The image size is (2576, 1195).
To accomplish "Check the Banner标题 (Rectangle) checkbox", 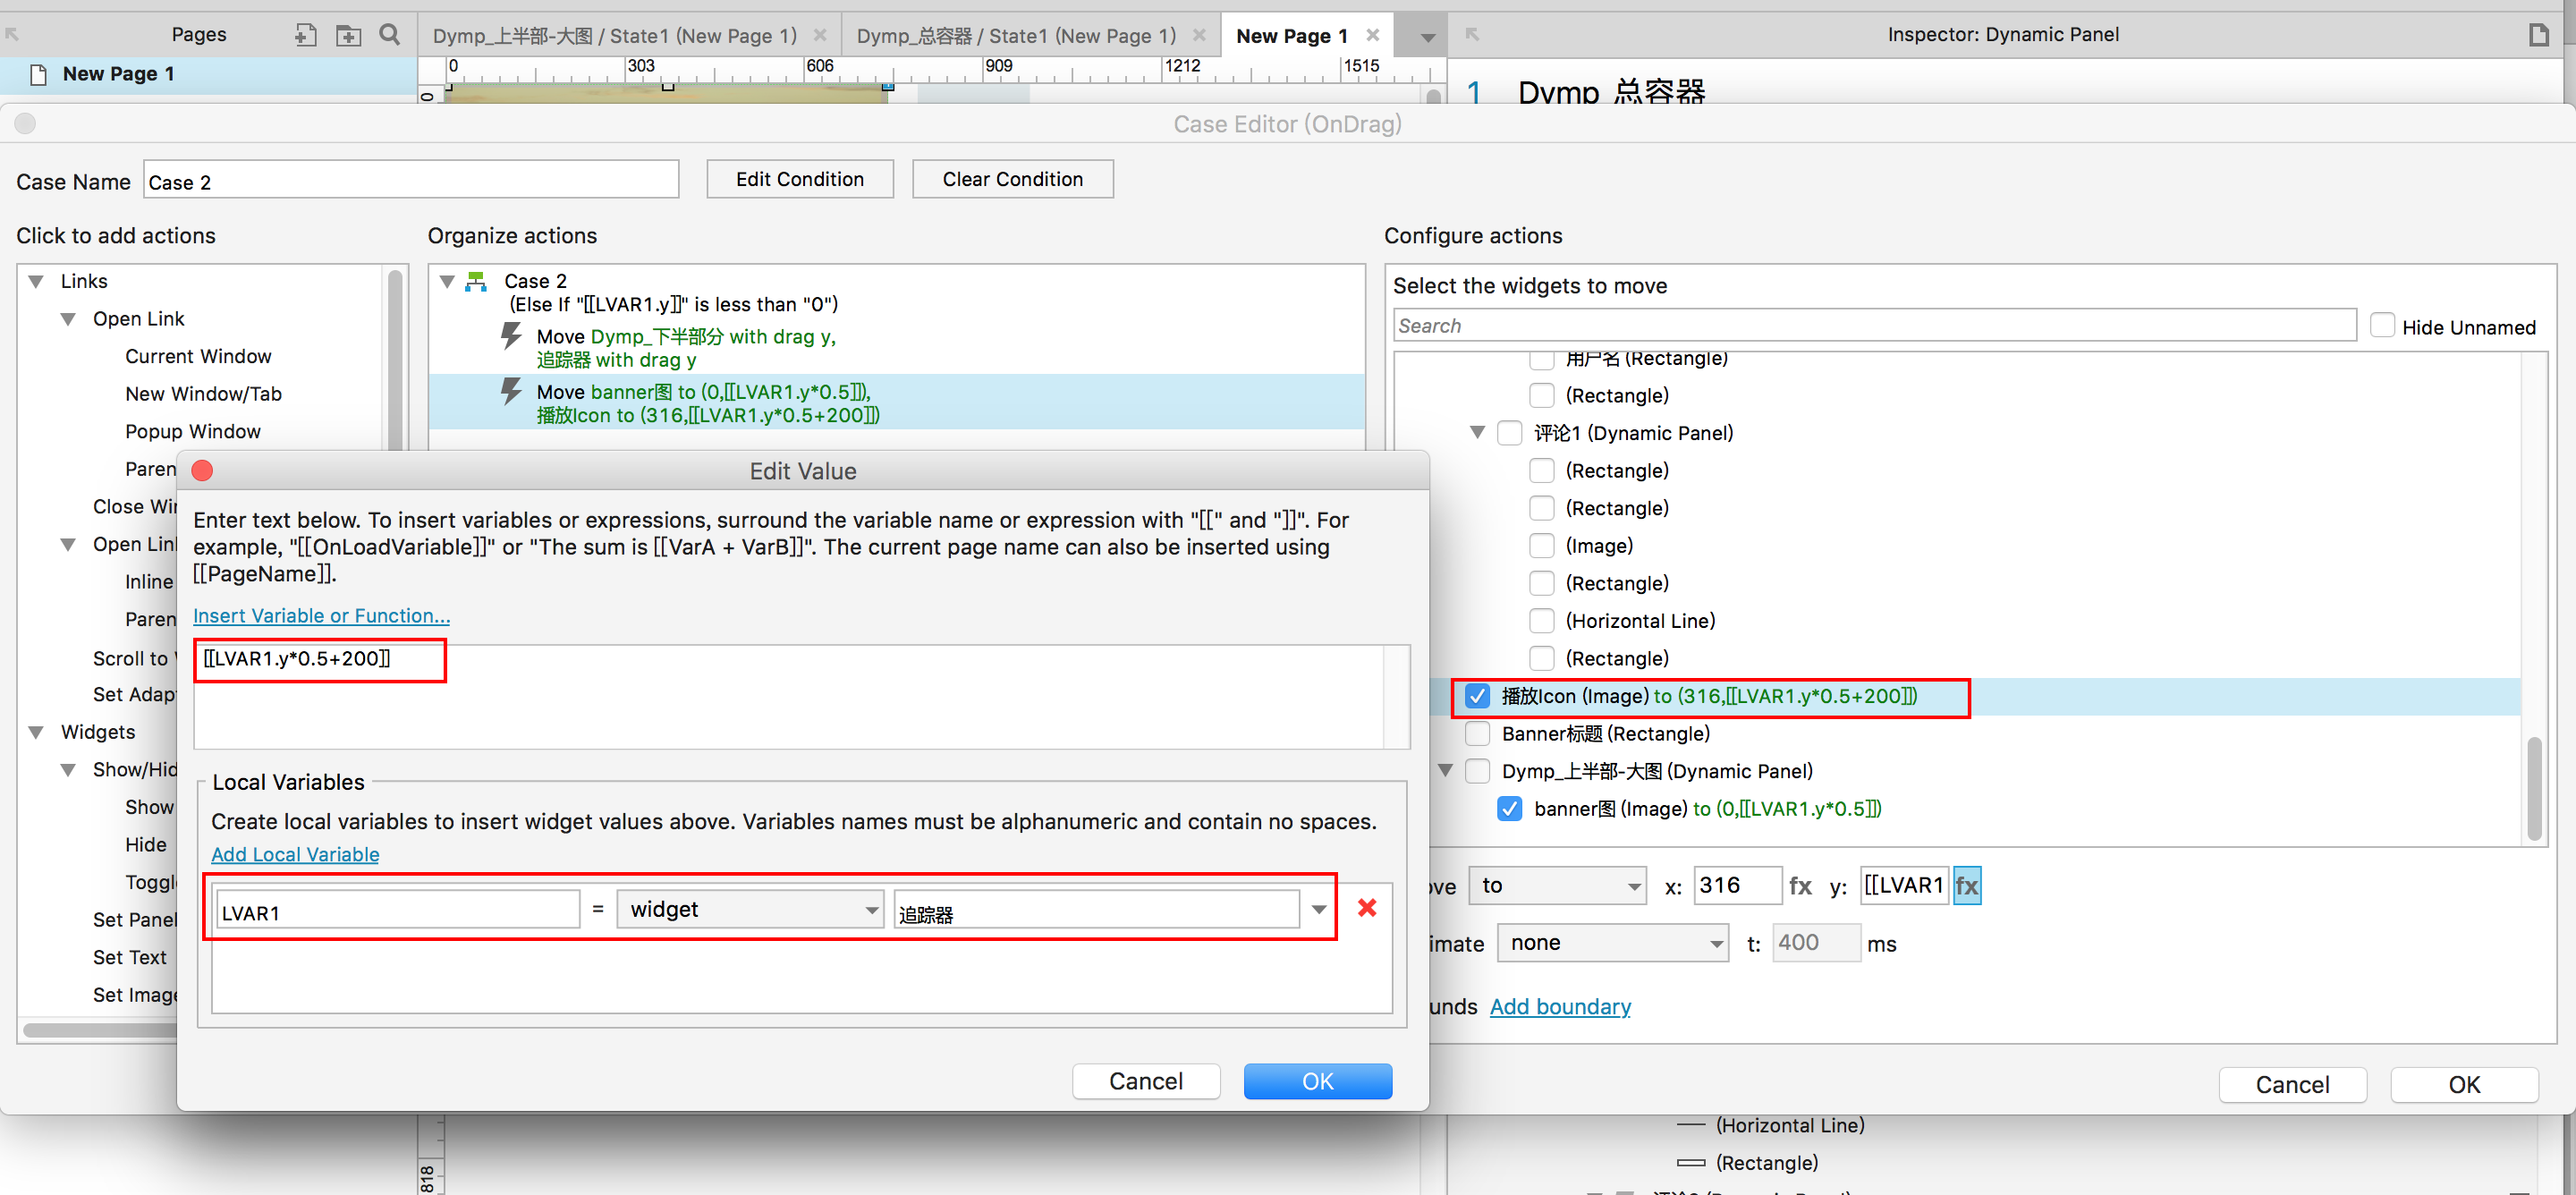I will click(x=1477, y=734).
